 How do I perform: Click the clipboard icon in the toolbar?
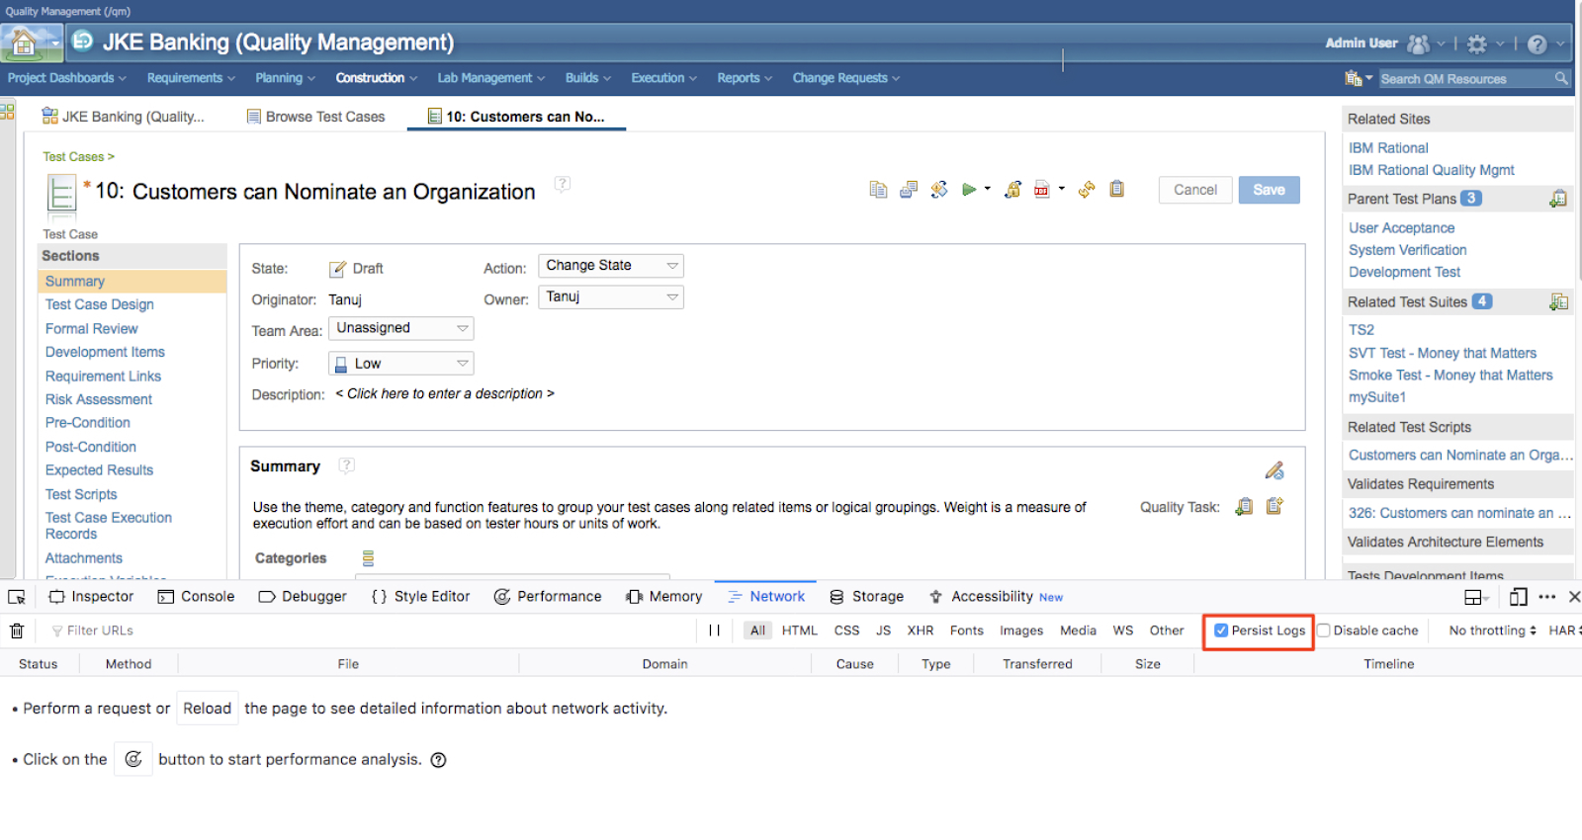1117,189
